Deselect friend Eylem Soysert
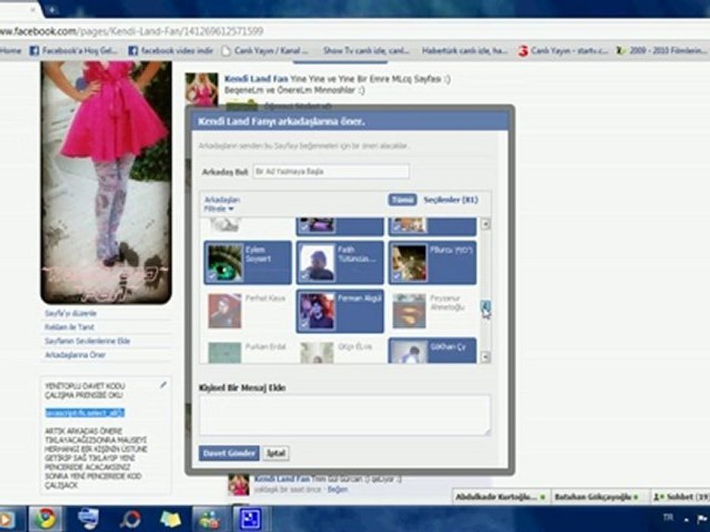The image size is (710, 532). tap(248, 263)
